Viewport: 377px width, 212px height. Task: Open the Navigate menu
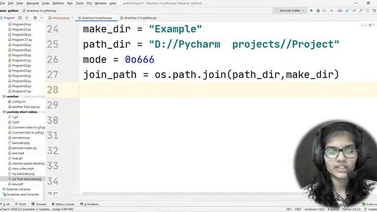[x=32, y=4]
